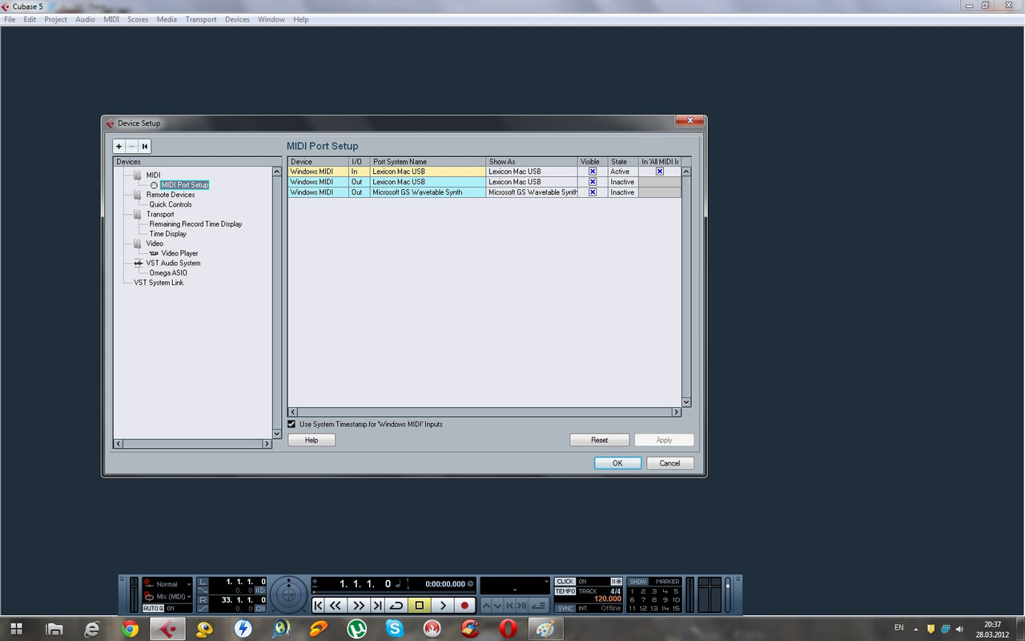Click the port table scroll-right arrow
Image resolution: width=1025 pixels, height=641 pixels.
676,412
